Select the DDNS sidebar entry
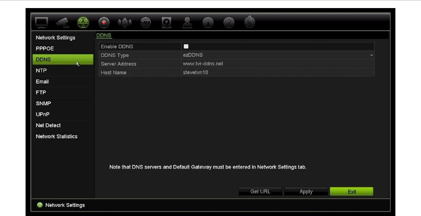The height and width of the screenshot is (216, 421). click(x=63, y=60)
